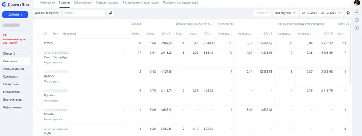Switch to the Объявления tab
The height and width of the screenshot is (136, 362).
83,2
